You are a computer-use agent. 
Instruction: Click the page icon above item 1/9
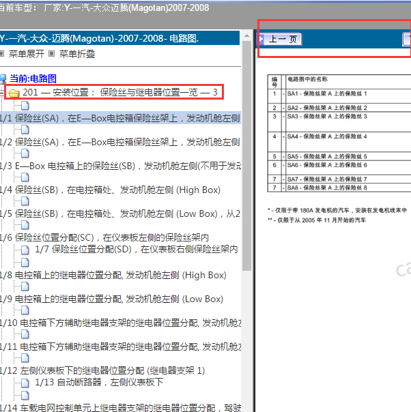[25, 286]
